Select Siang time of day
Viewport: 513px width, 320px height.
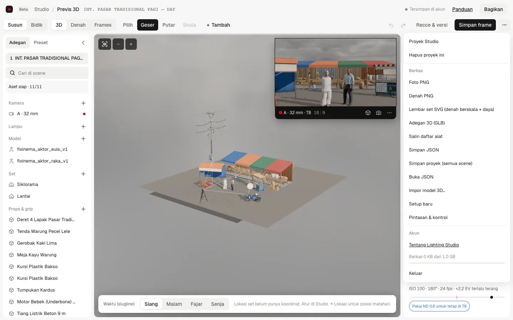[x=151, y=304]
